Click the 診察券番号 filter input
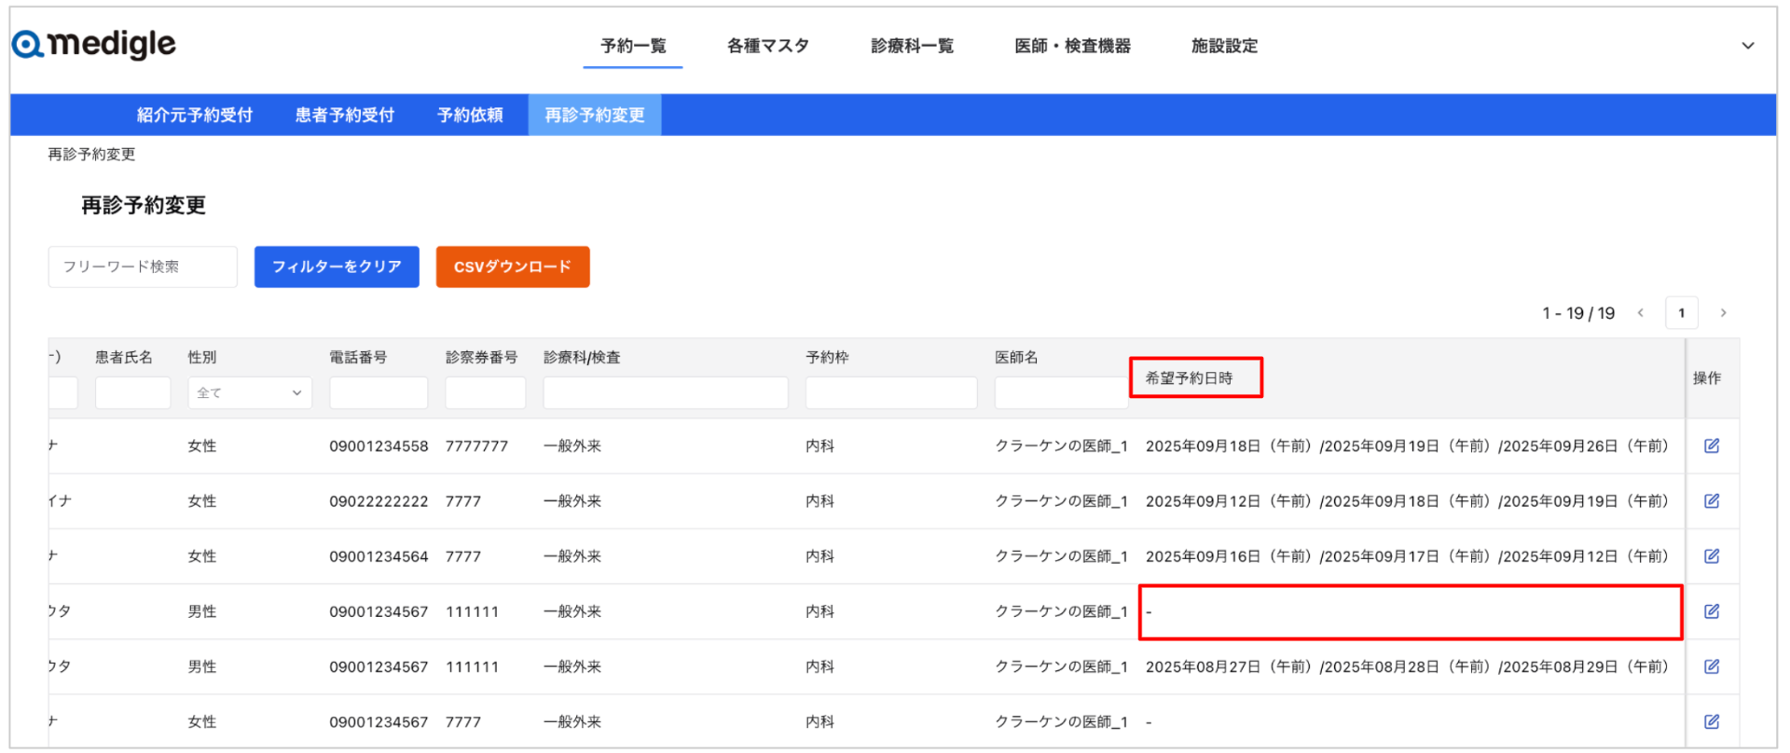 click(x=485, y=392)
